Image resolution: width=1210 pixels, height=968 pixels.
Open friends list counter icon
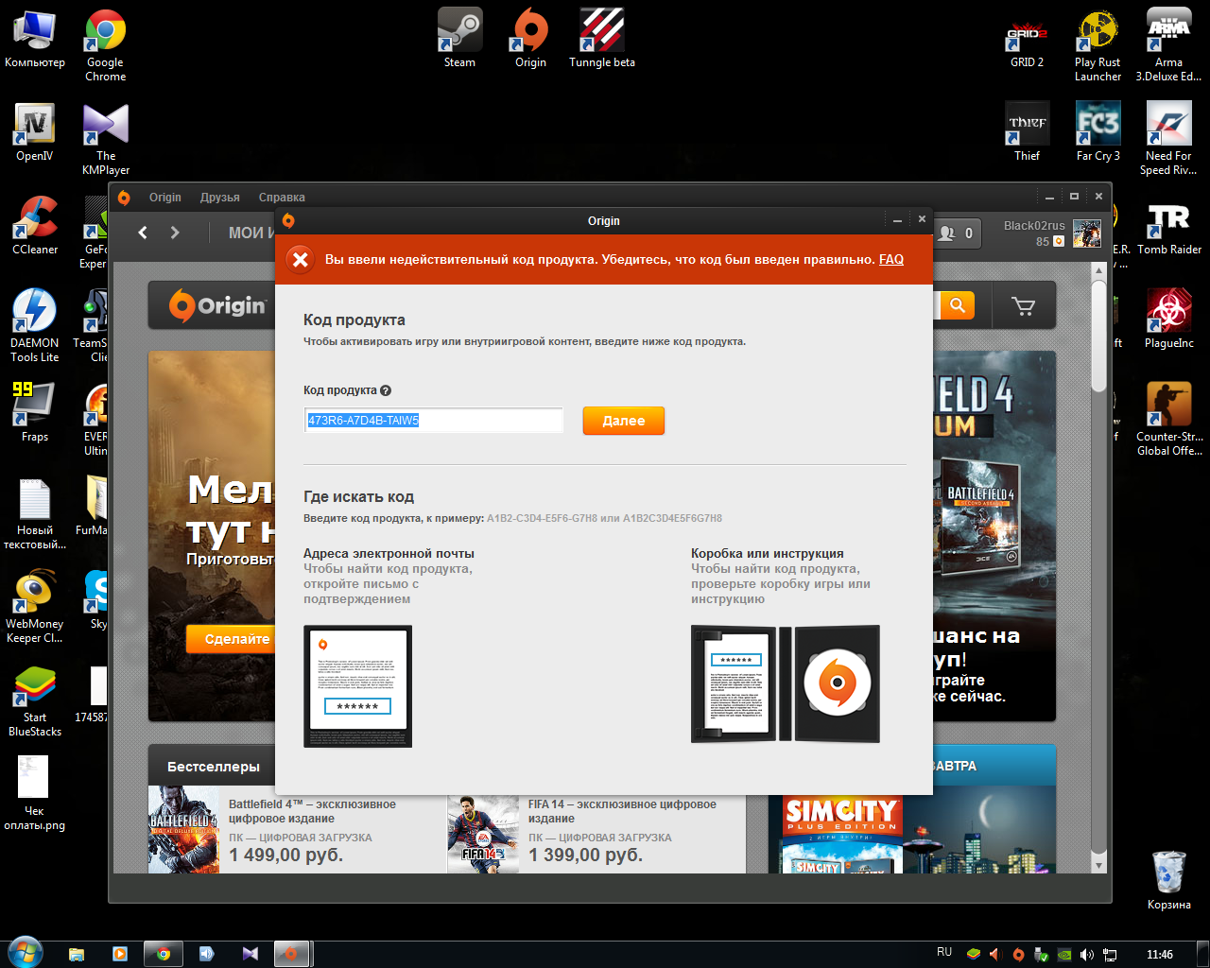pyautogui.click(x=956, y=233)
